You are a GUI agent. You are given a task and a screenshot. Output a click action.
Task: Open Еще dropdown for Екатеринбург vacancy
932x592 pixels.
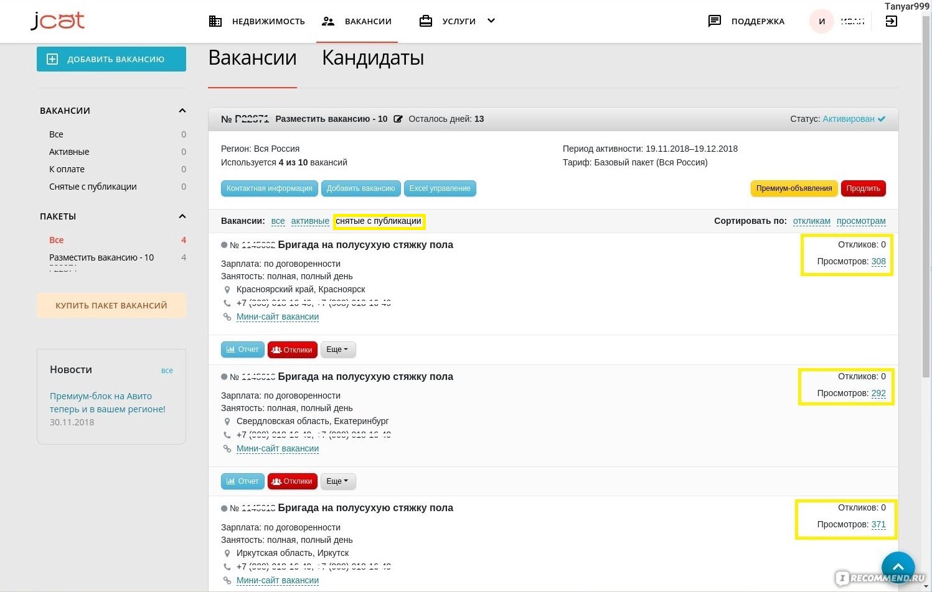tap(338, 481)
